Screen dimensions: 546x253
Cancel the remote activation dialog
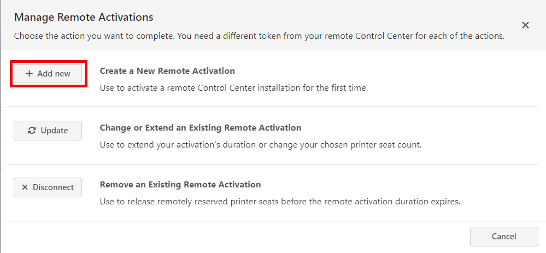503,237
